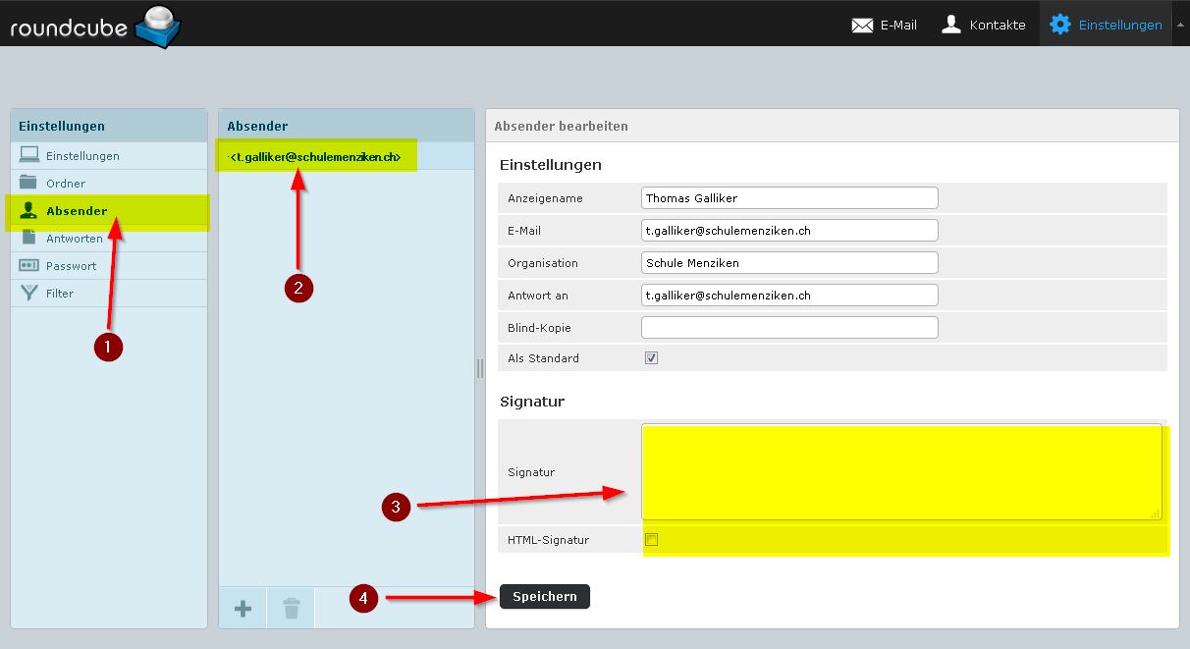Click the Organisation input field
1190x649 pixels.
click(789, 262)
